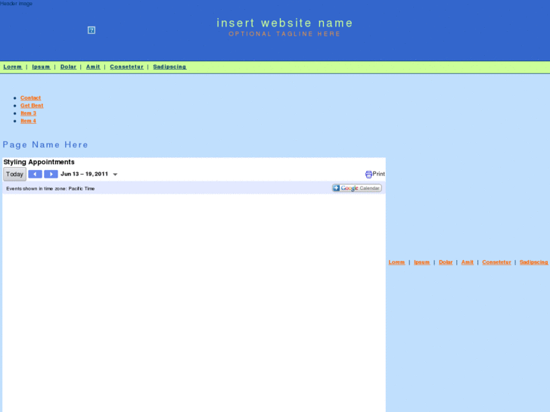Click the orange Consetetur footer link

497,262
